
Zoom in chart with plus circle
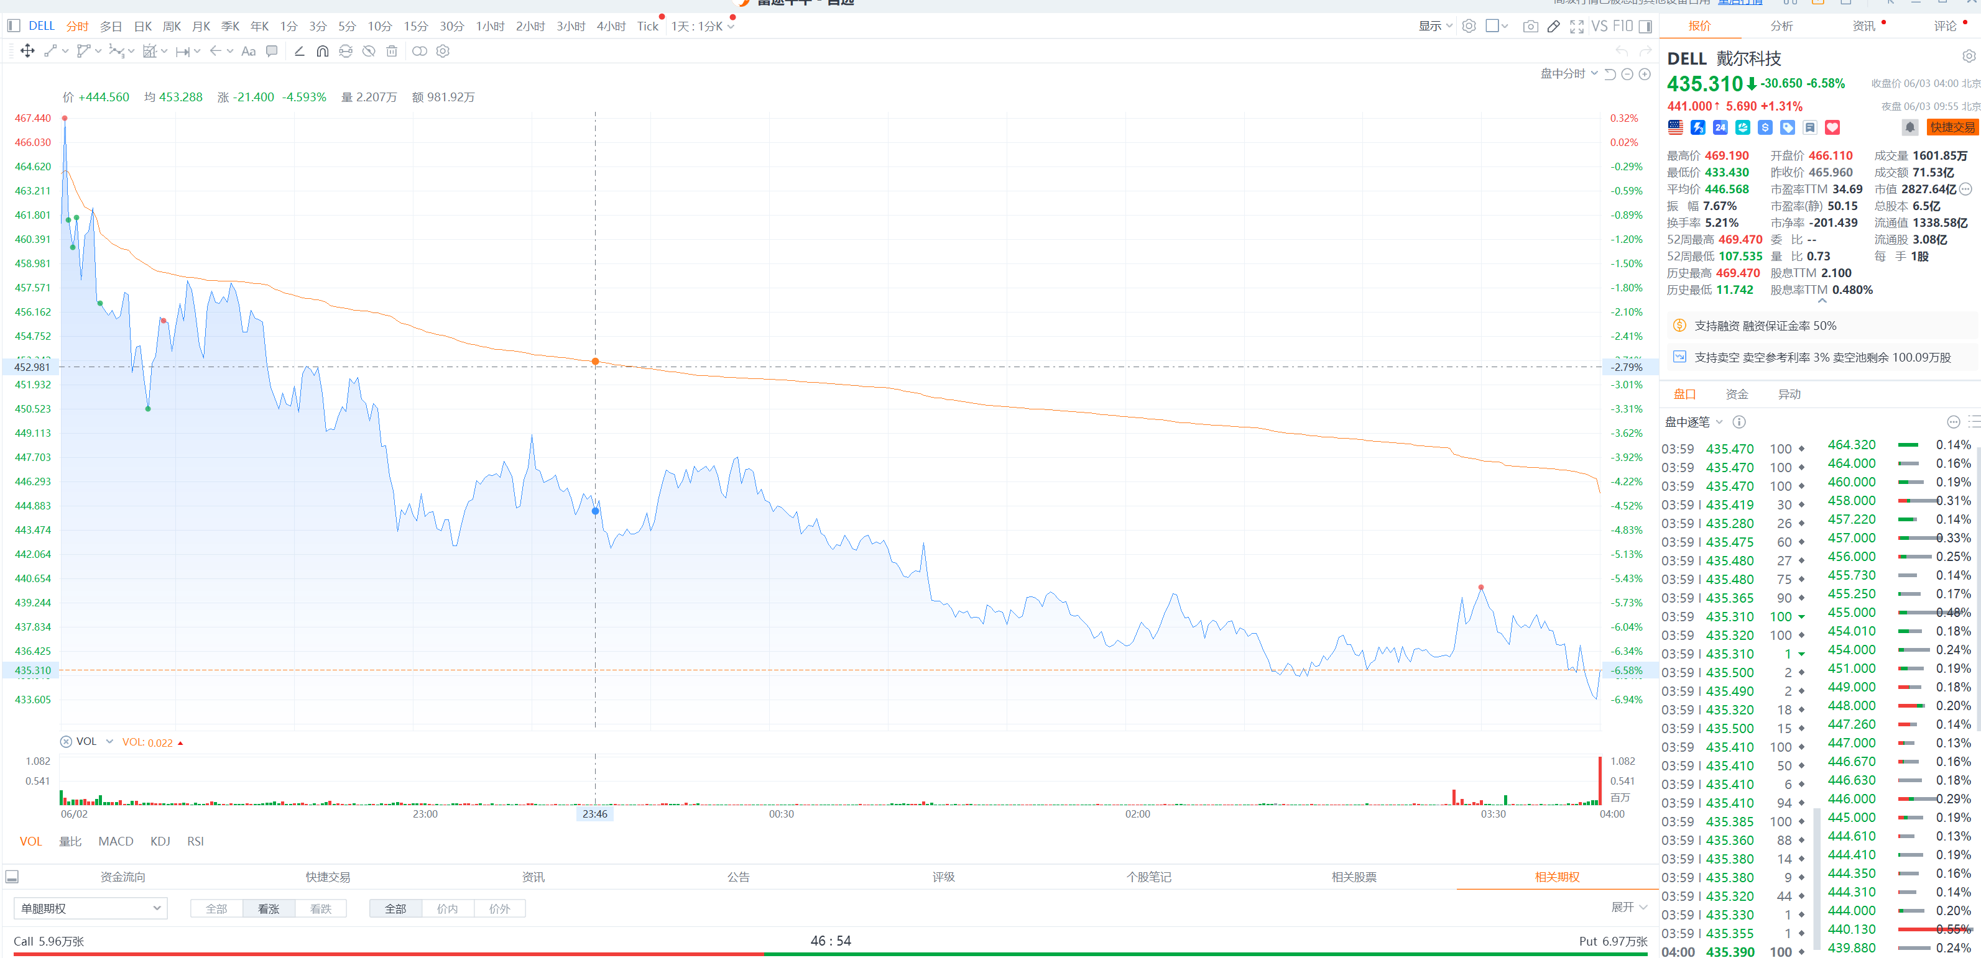[x=1645, y=74]
